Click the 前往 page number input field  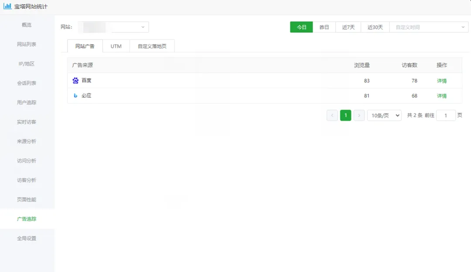pyautogui.click(x=446, y=115)
